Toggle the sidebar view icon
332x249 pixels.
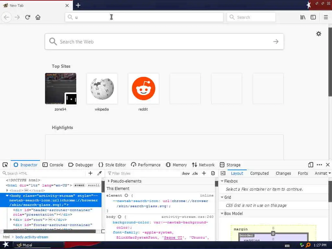[313, 17]
